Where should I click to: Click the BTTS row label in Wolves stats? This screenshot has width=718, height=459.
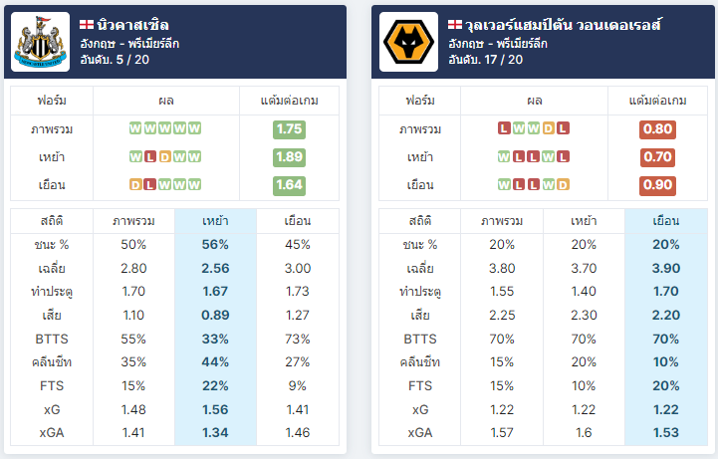point(420,340)
